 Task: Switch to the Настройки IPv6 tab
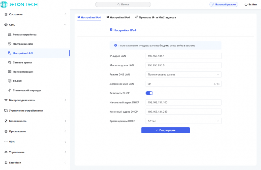coord(118,17)
